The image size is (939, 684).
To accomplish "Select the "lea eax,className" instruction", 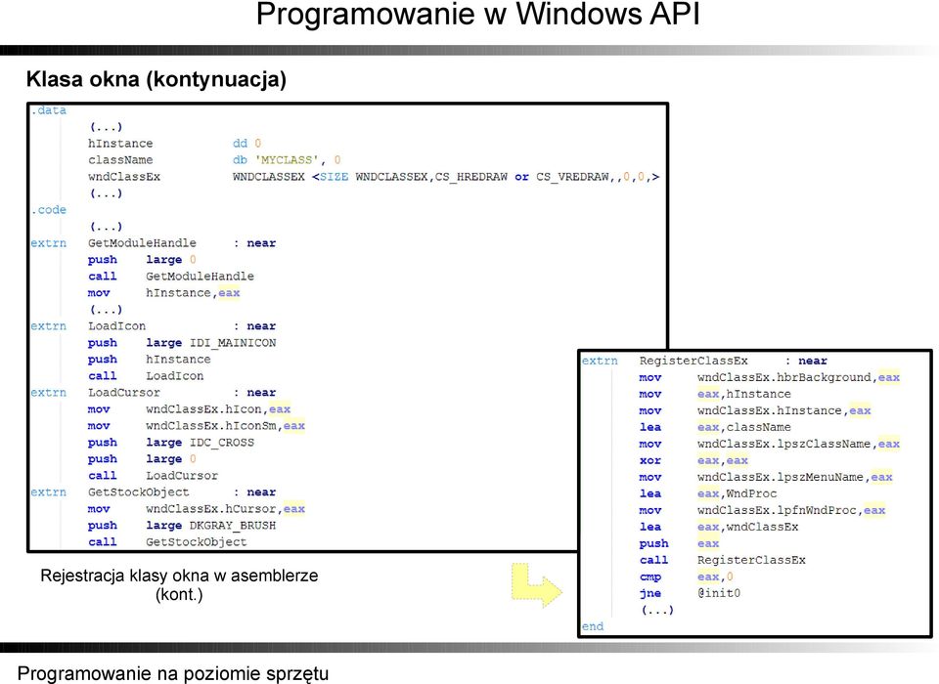I will tap(715, 427).
